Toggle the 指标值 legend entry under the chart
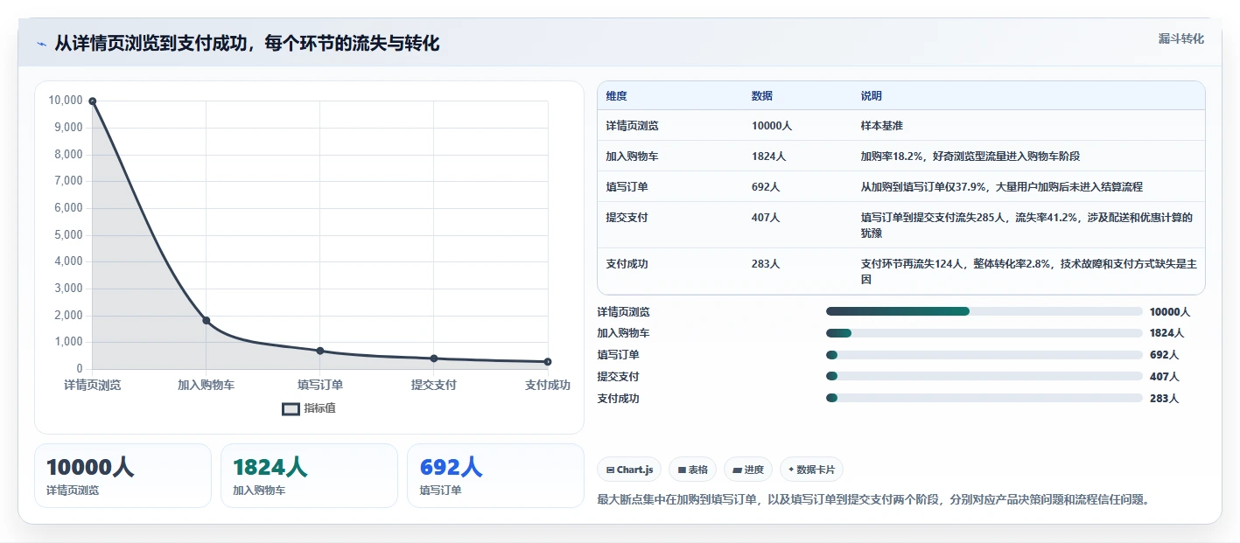The width and height of the screenshot is (1240, 543). 309,408
